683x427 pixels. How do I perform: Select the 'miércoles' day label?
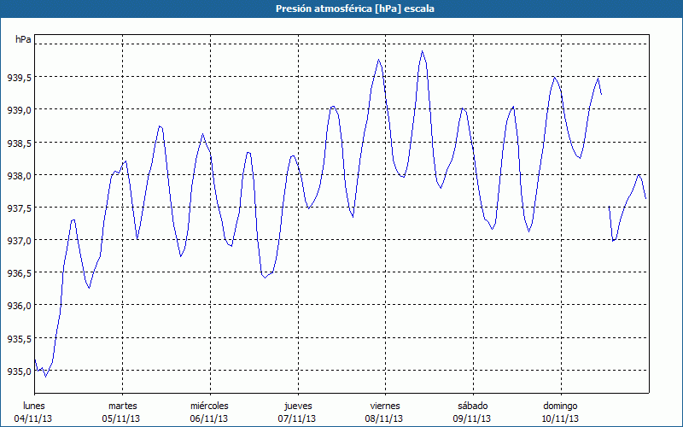(x=209, y=405)
